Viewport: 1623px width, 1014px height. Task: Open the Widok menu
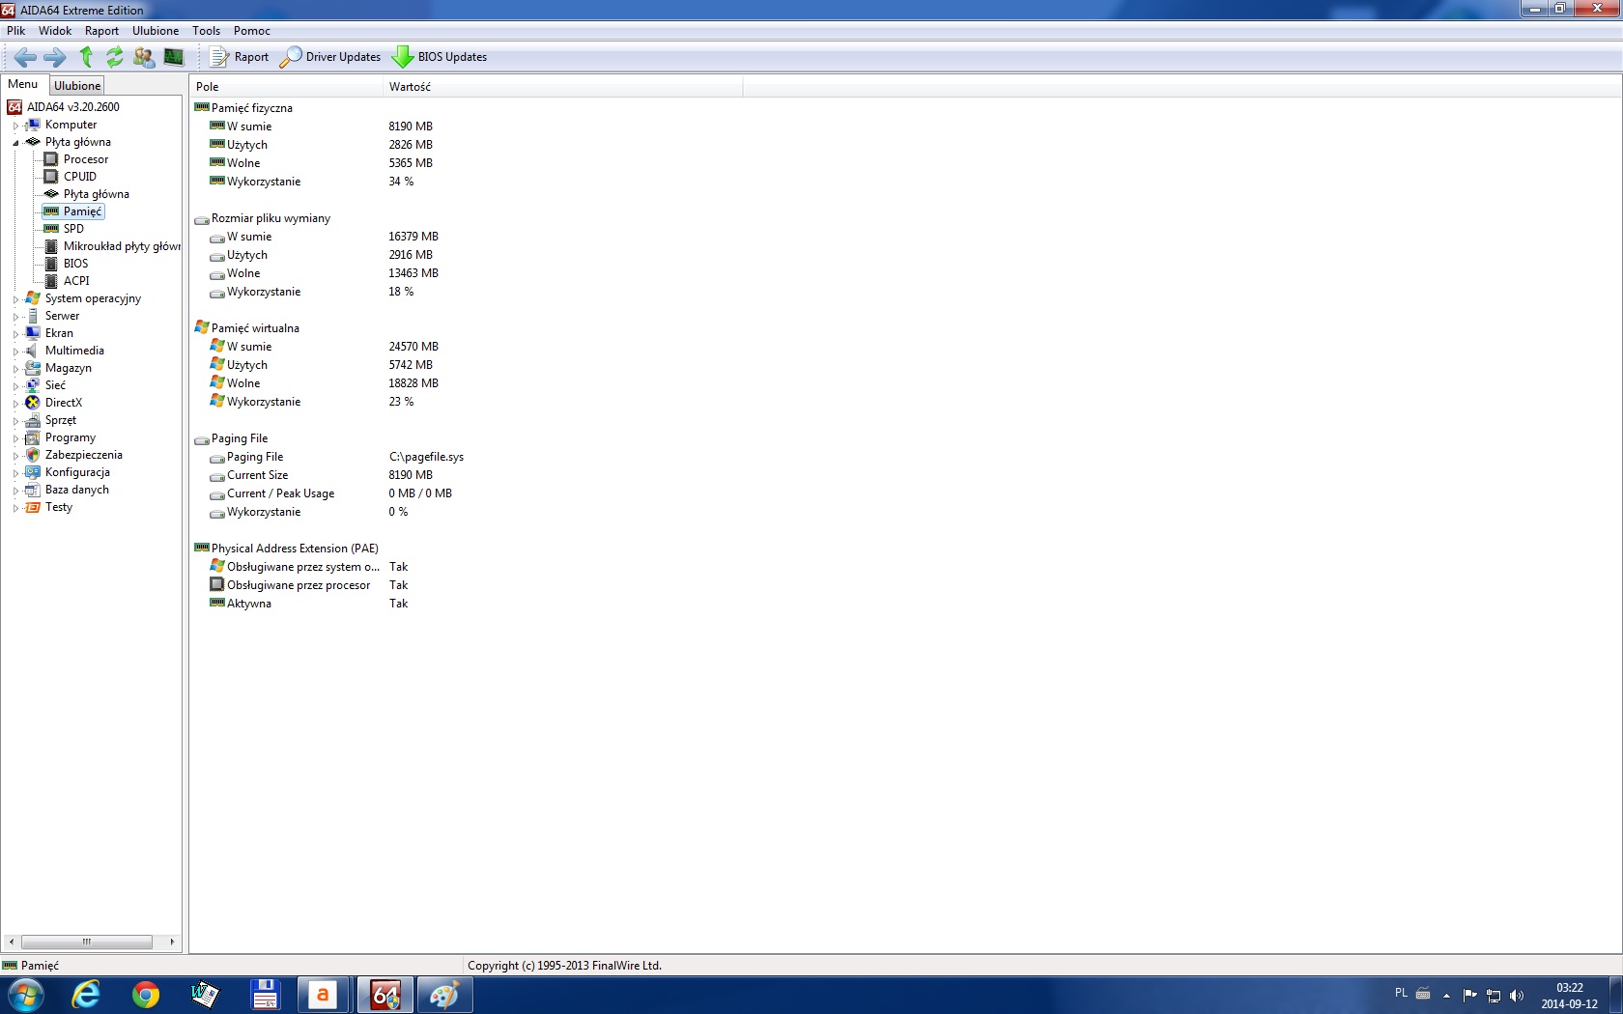[55, 31]
